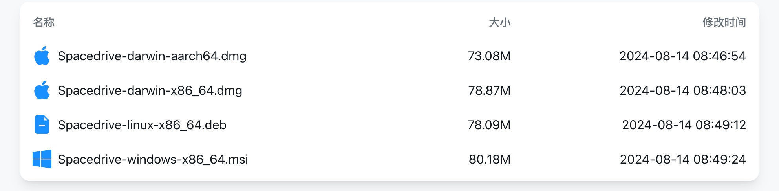Click the Windows logo icon beside the msi
The image size is (779, 191).
[x=42, y=159]
